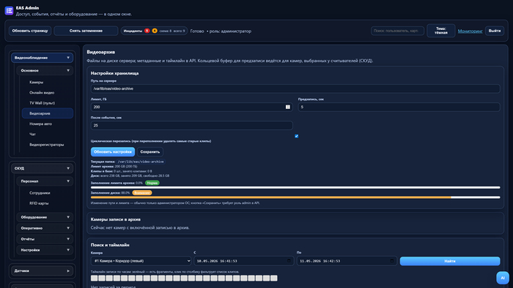Click the spinner arrows in Лимит, ГБ field
This screenshot has height=288, width=513.
click(288, 107)
